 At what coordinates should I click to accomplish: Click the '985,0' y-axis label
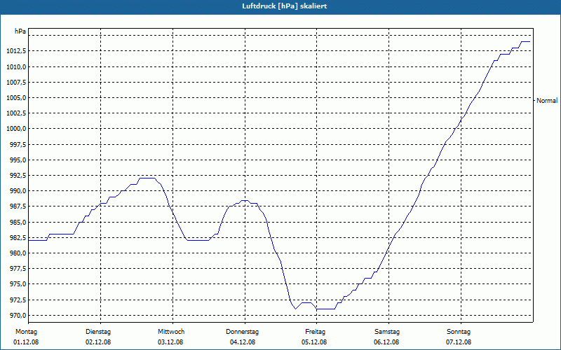[x=18, y=222]
